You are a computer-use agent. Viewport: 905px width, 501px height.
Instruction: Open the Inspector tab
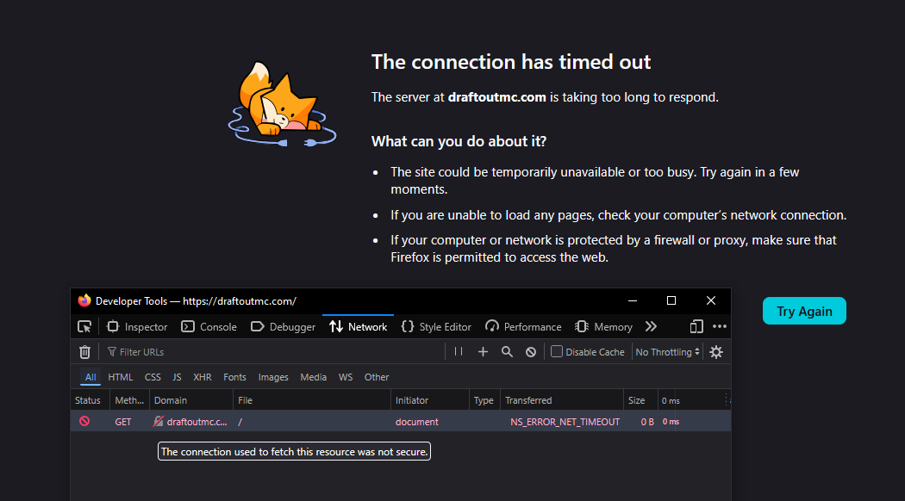tap(137, 327)
